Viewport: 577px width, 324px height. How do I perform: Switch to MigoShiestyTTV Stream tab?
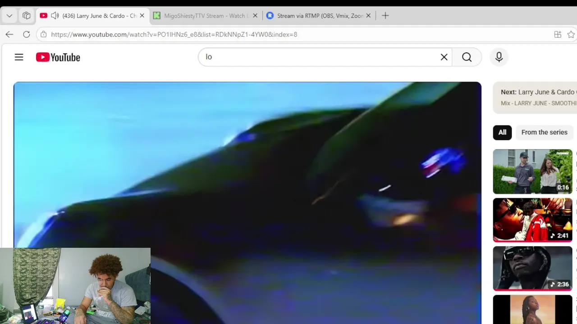[x=205, y=16]
